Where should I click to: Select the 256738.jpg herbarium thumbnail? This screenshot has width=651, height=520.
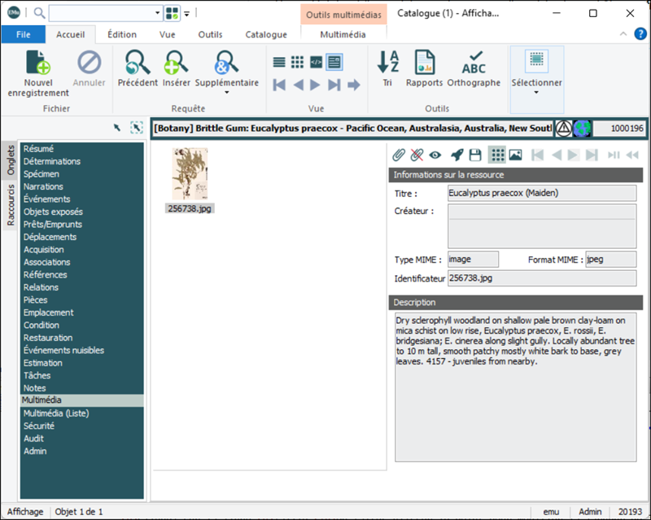[190, 174]
